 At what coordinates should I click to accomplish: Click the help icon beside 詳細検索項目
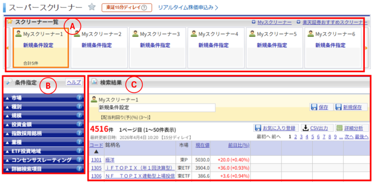click(79, 168)
